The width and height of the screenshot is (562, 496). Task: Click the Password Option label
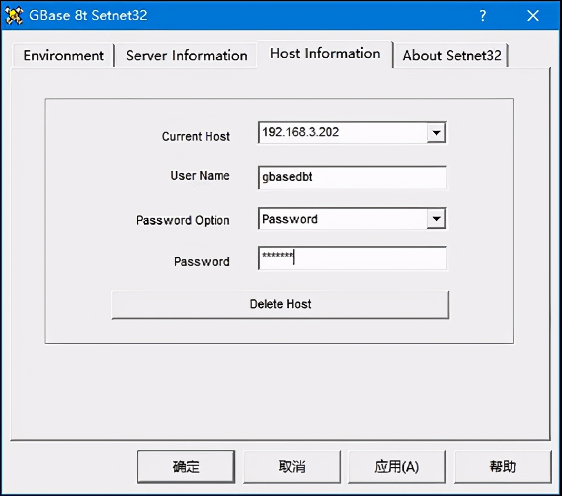[183, 220]
